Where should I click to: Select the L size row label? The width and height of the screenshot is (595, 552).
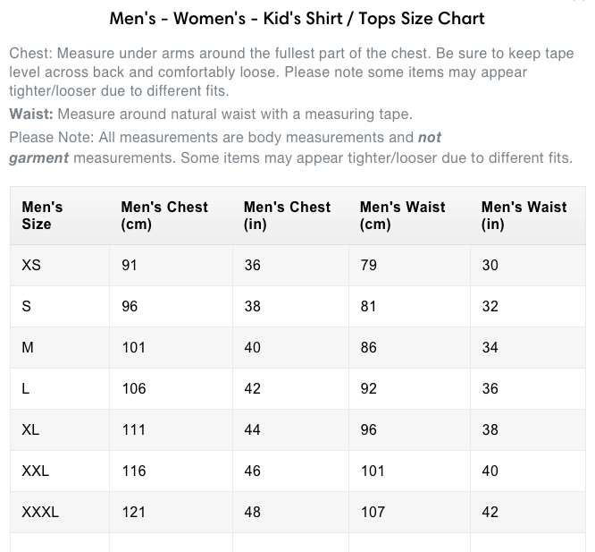tap(27, 388)
